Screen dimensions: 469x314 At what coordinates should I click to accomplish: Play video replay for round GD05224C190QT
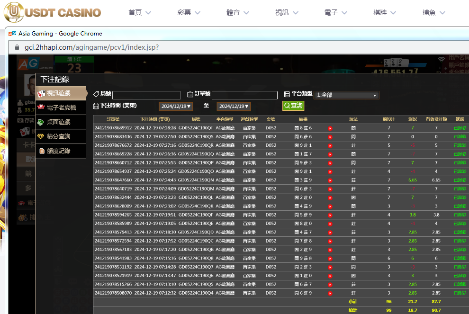click(x=330, y=128)
